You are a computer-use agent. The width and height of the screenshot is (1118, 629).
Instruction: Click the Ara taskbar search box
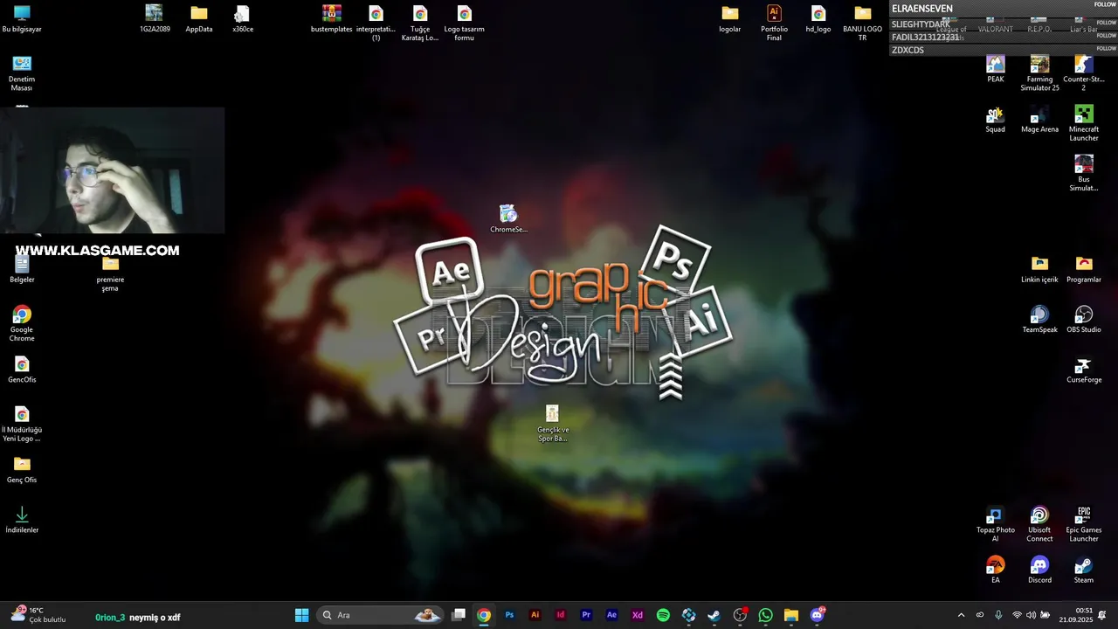(x=380, y=615)
